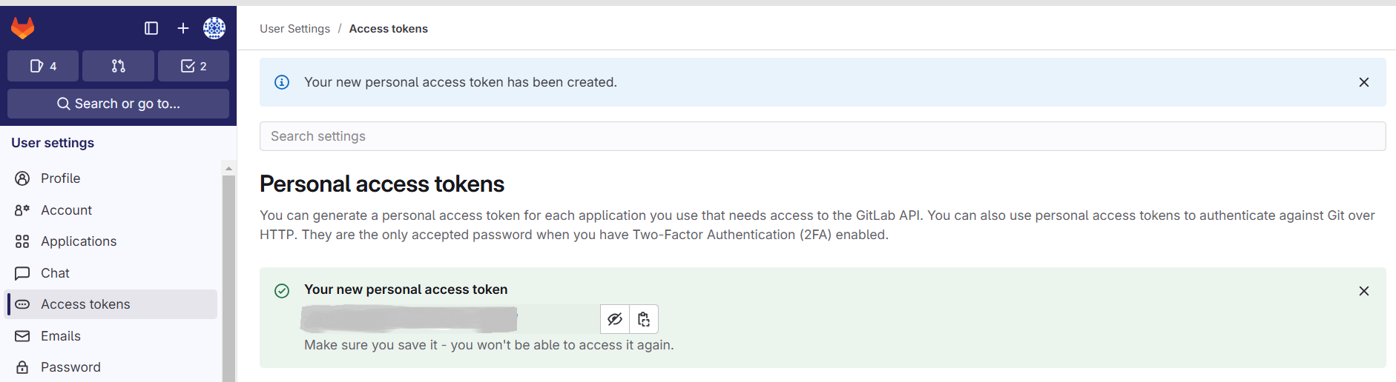
Task: Click User Settings breadcrumb link
Action: pyautogui.click(x=294, y=29)
